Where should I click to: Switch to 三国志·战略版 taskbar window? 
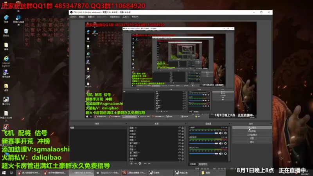pos(134,172)
